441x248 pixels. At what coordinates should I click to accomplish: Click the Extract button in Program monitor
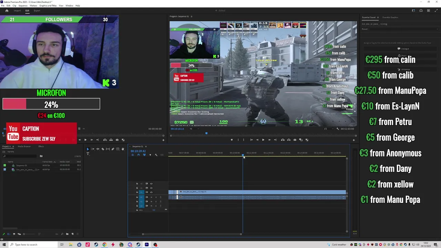pos(289,140)
